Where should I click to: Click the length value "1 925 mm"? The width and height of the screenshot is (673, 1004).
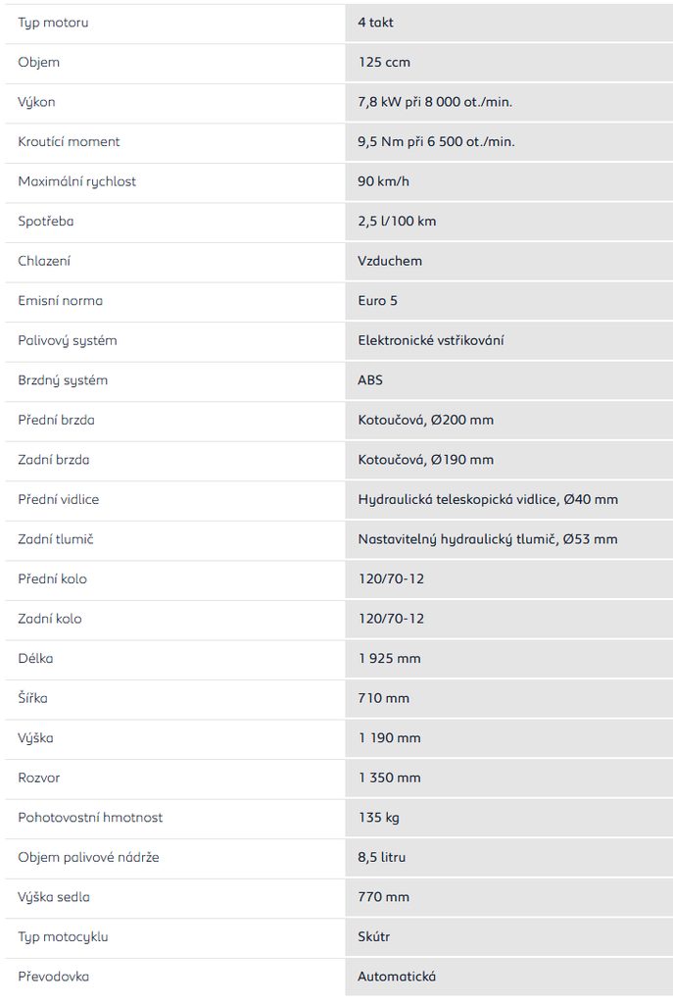click(x=389, y=658)
